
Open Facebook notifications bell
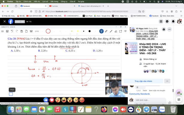coord(173,21)
